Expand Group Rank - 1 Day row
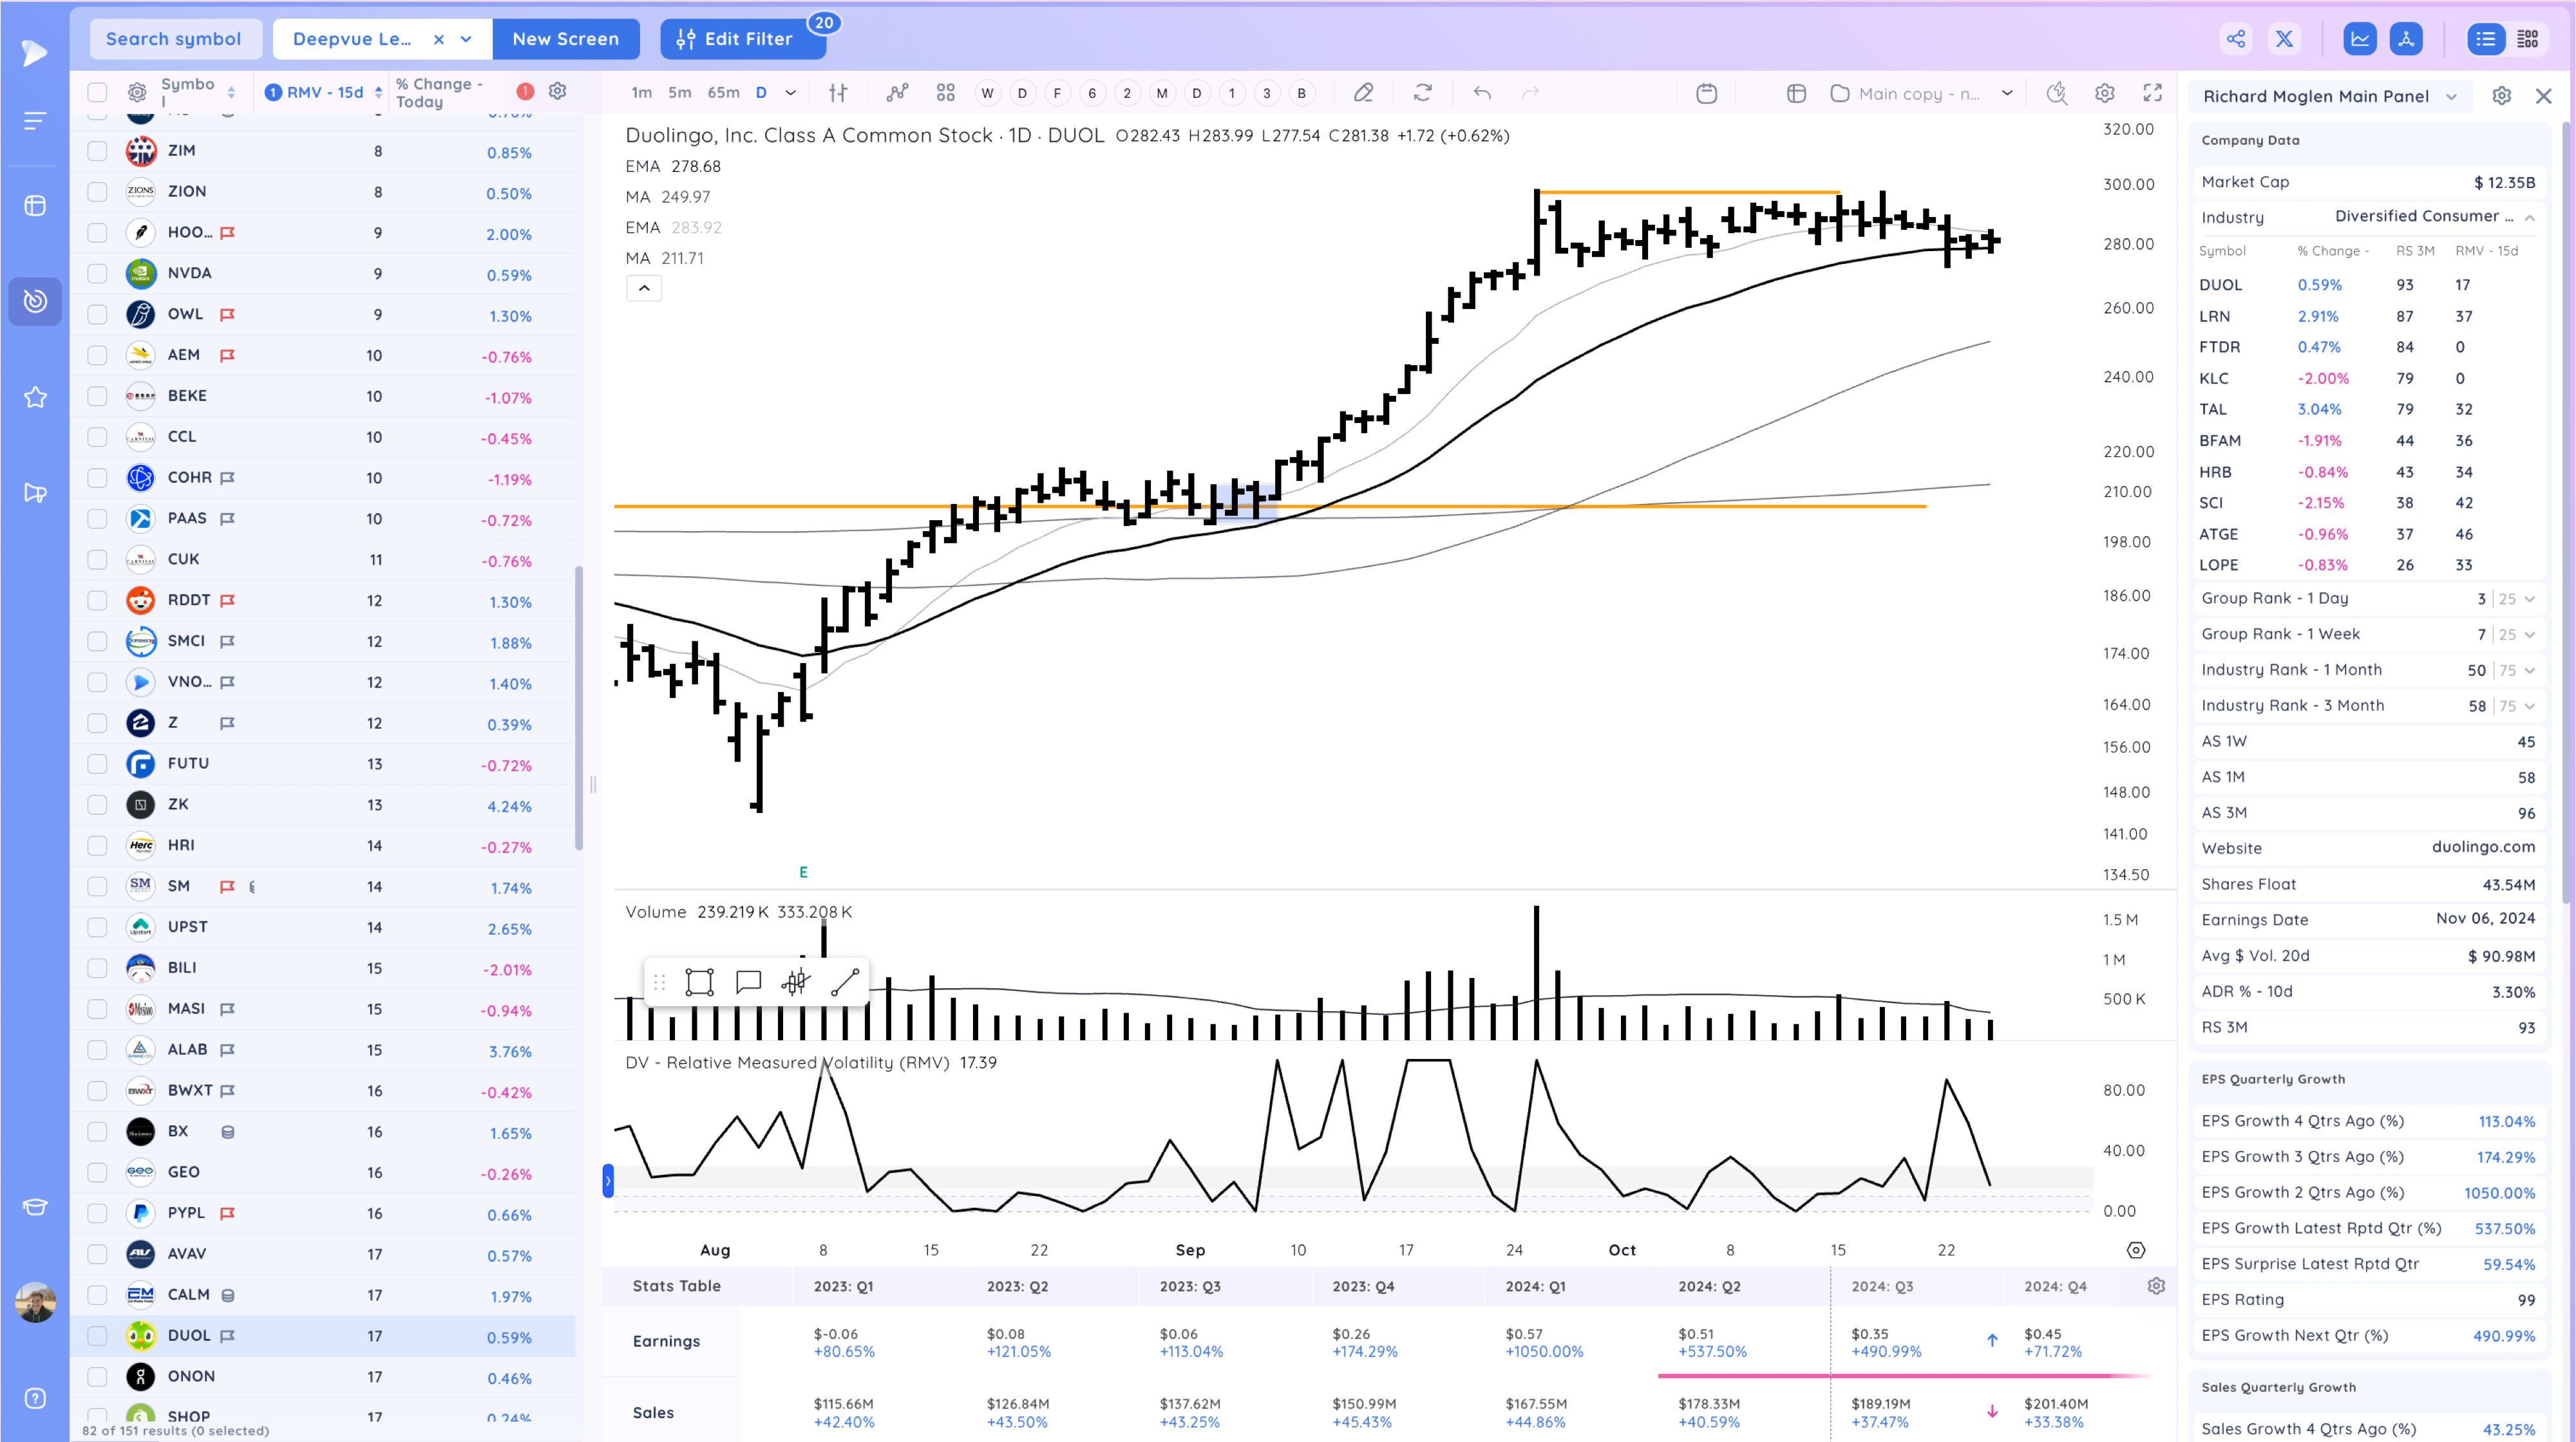The height and width of the screenshot is (1442, 2576). pos(2530,599)
